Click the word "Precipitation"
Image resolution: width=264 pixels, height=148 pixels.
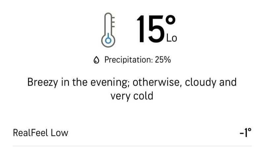127,60
